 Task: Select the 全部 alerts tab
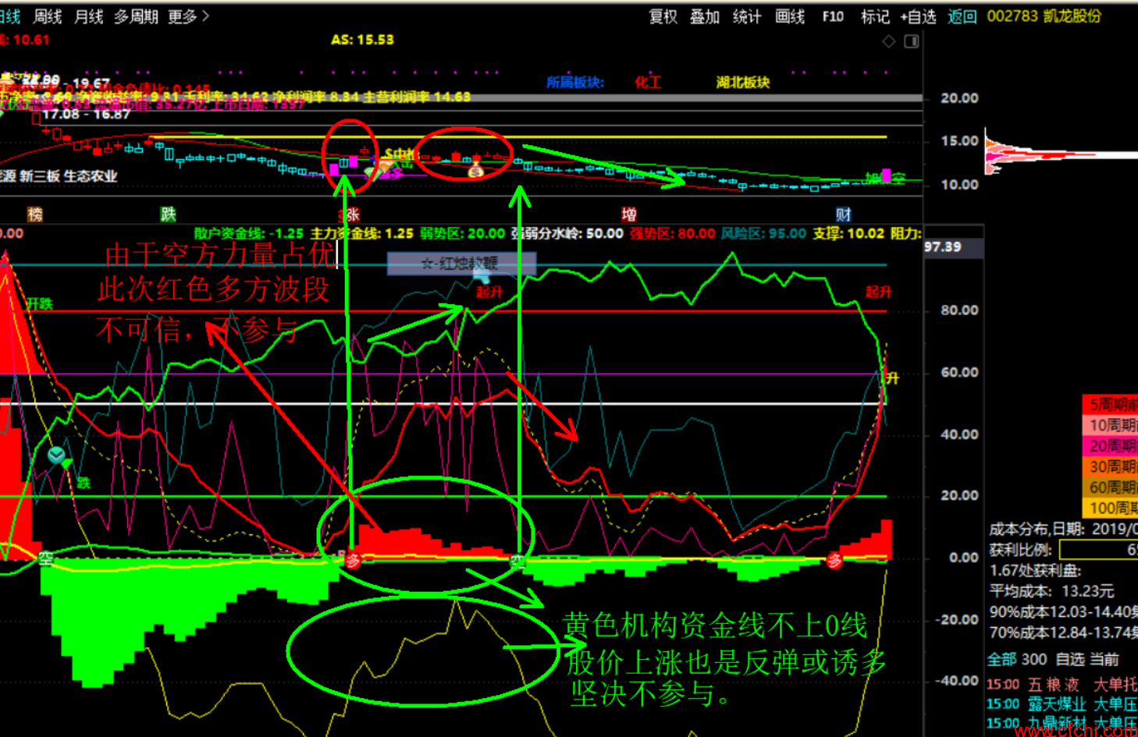click(1002, 660)
